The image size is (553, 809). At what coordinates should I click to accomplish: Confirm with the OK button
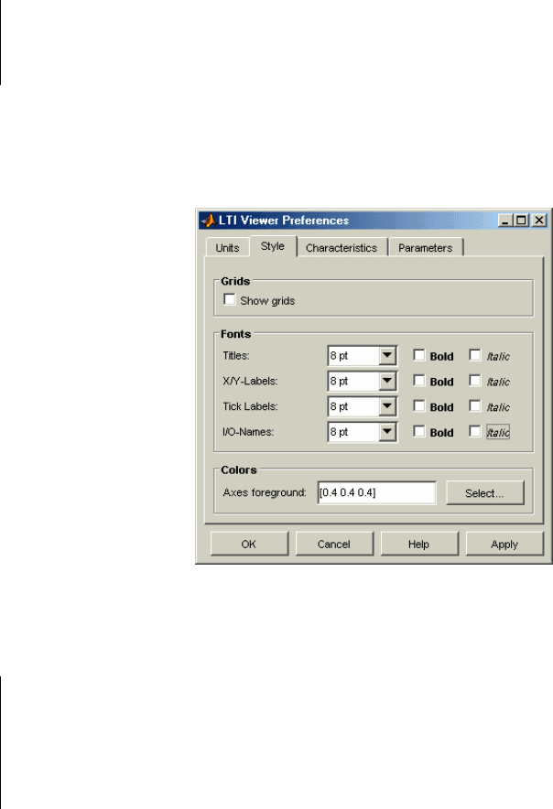pos(249,544)
